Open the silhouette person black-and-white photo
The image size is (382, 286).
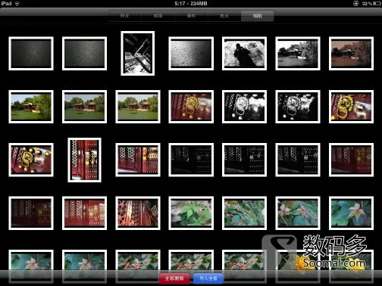(x=244, y=54)
